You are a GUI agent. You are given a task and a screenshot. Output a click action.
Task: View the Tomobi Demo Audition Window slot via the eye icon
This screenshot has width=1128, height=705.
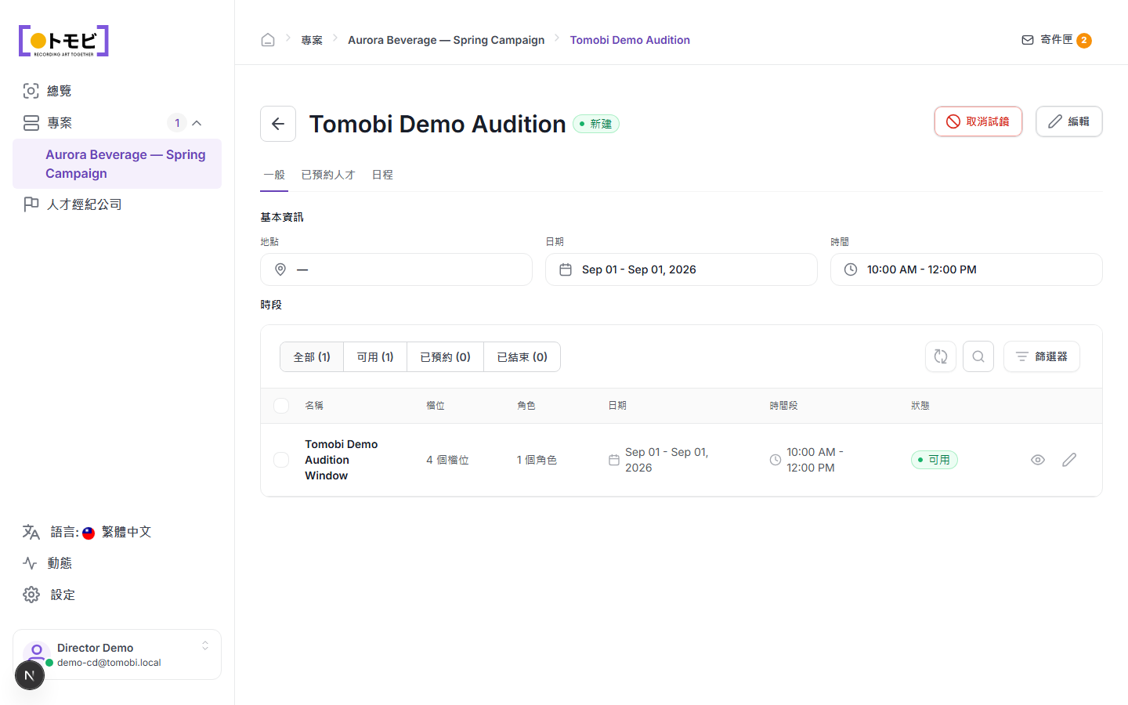(x=1038, y=460)
